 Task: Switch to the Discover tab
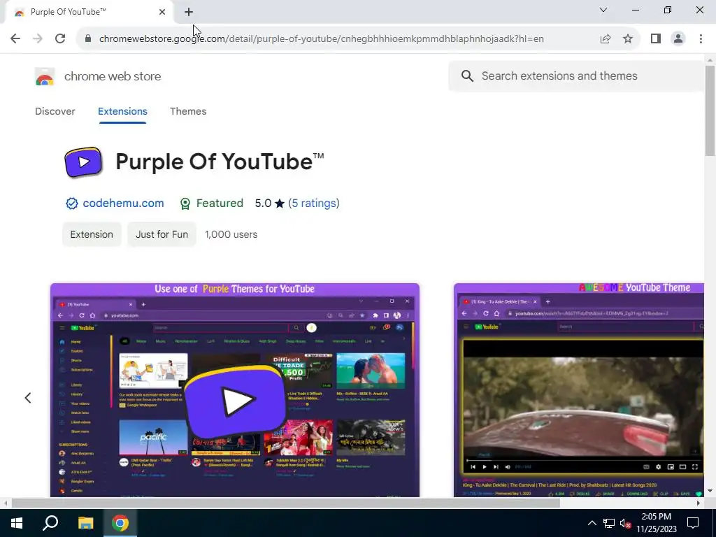55,111
